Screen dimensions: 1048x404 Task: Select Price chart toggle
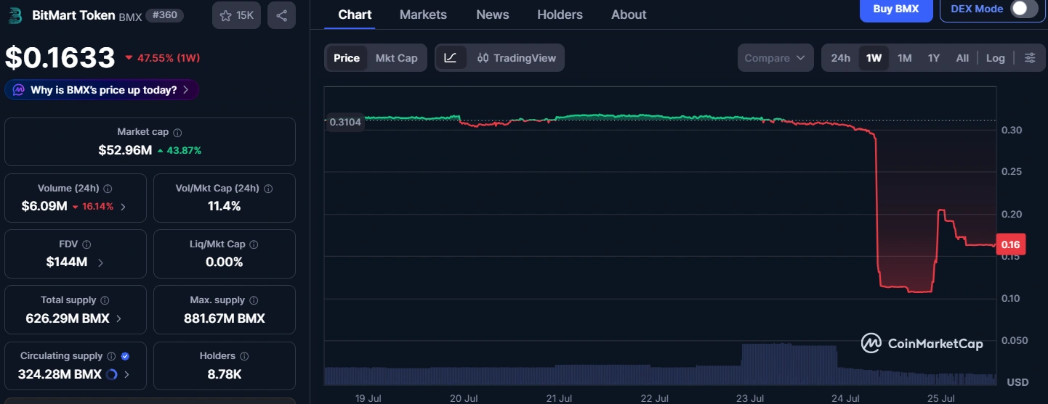347,58
